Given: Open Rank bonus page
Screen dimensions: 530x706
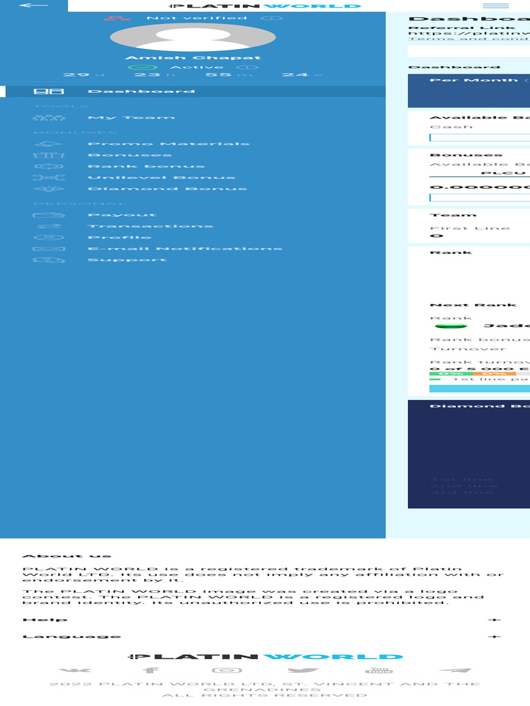Looking at the screenshot, I should point(146,167).
